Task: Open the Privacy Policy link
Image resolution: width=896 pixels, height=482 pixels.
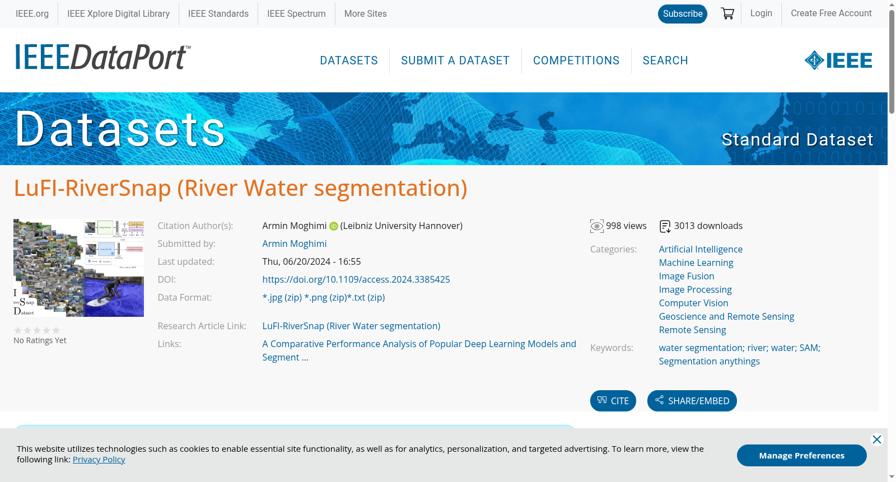Action: (x=99, y=460)
